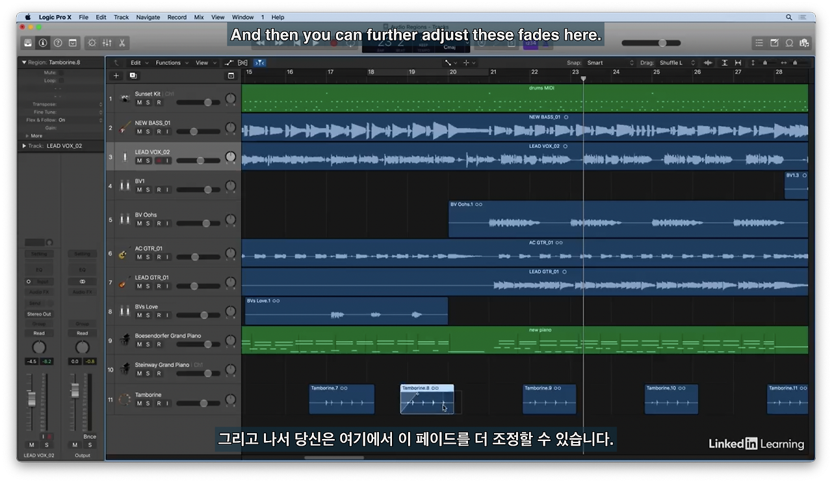
Task: Open the Snap Smart dropdown
Action: pos(610,63)
